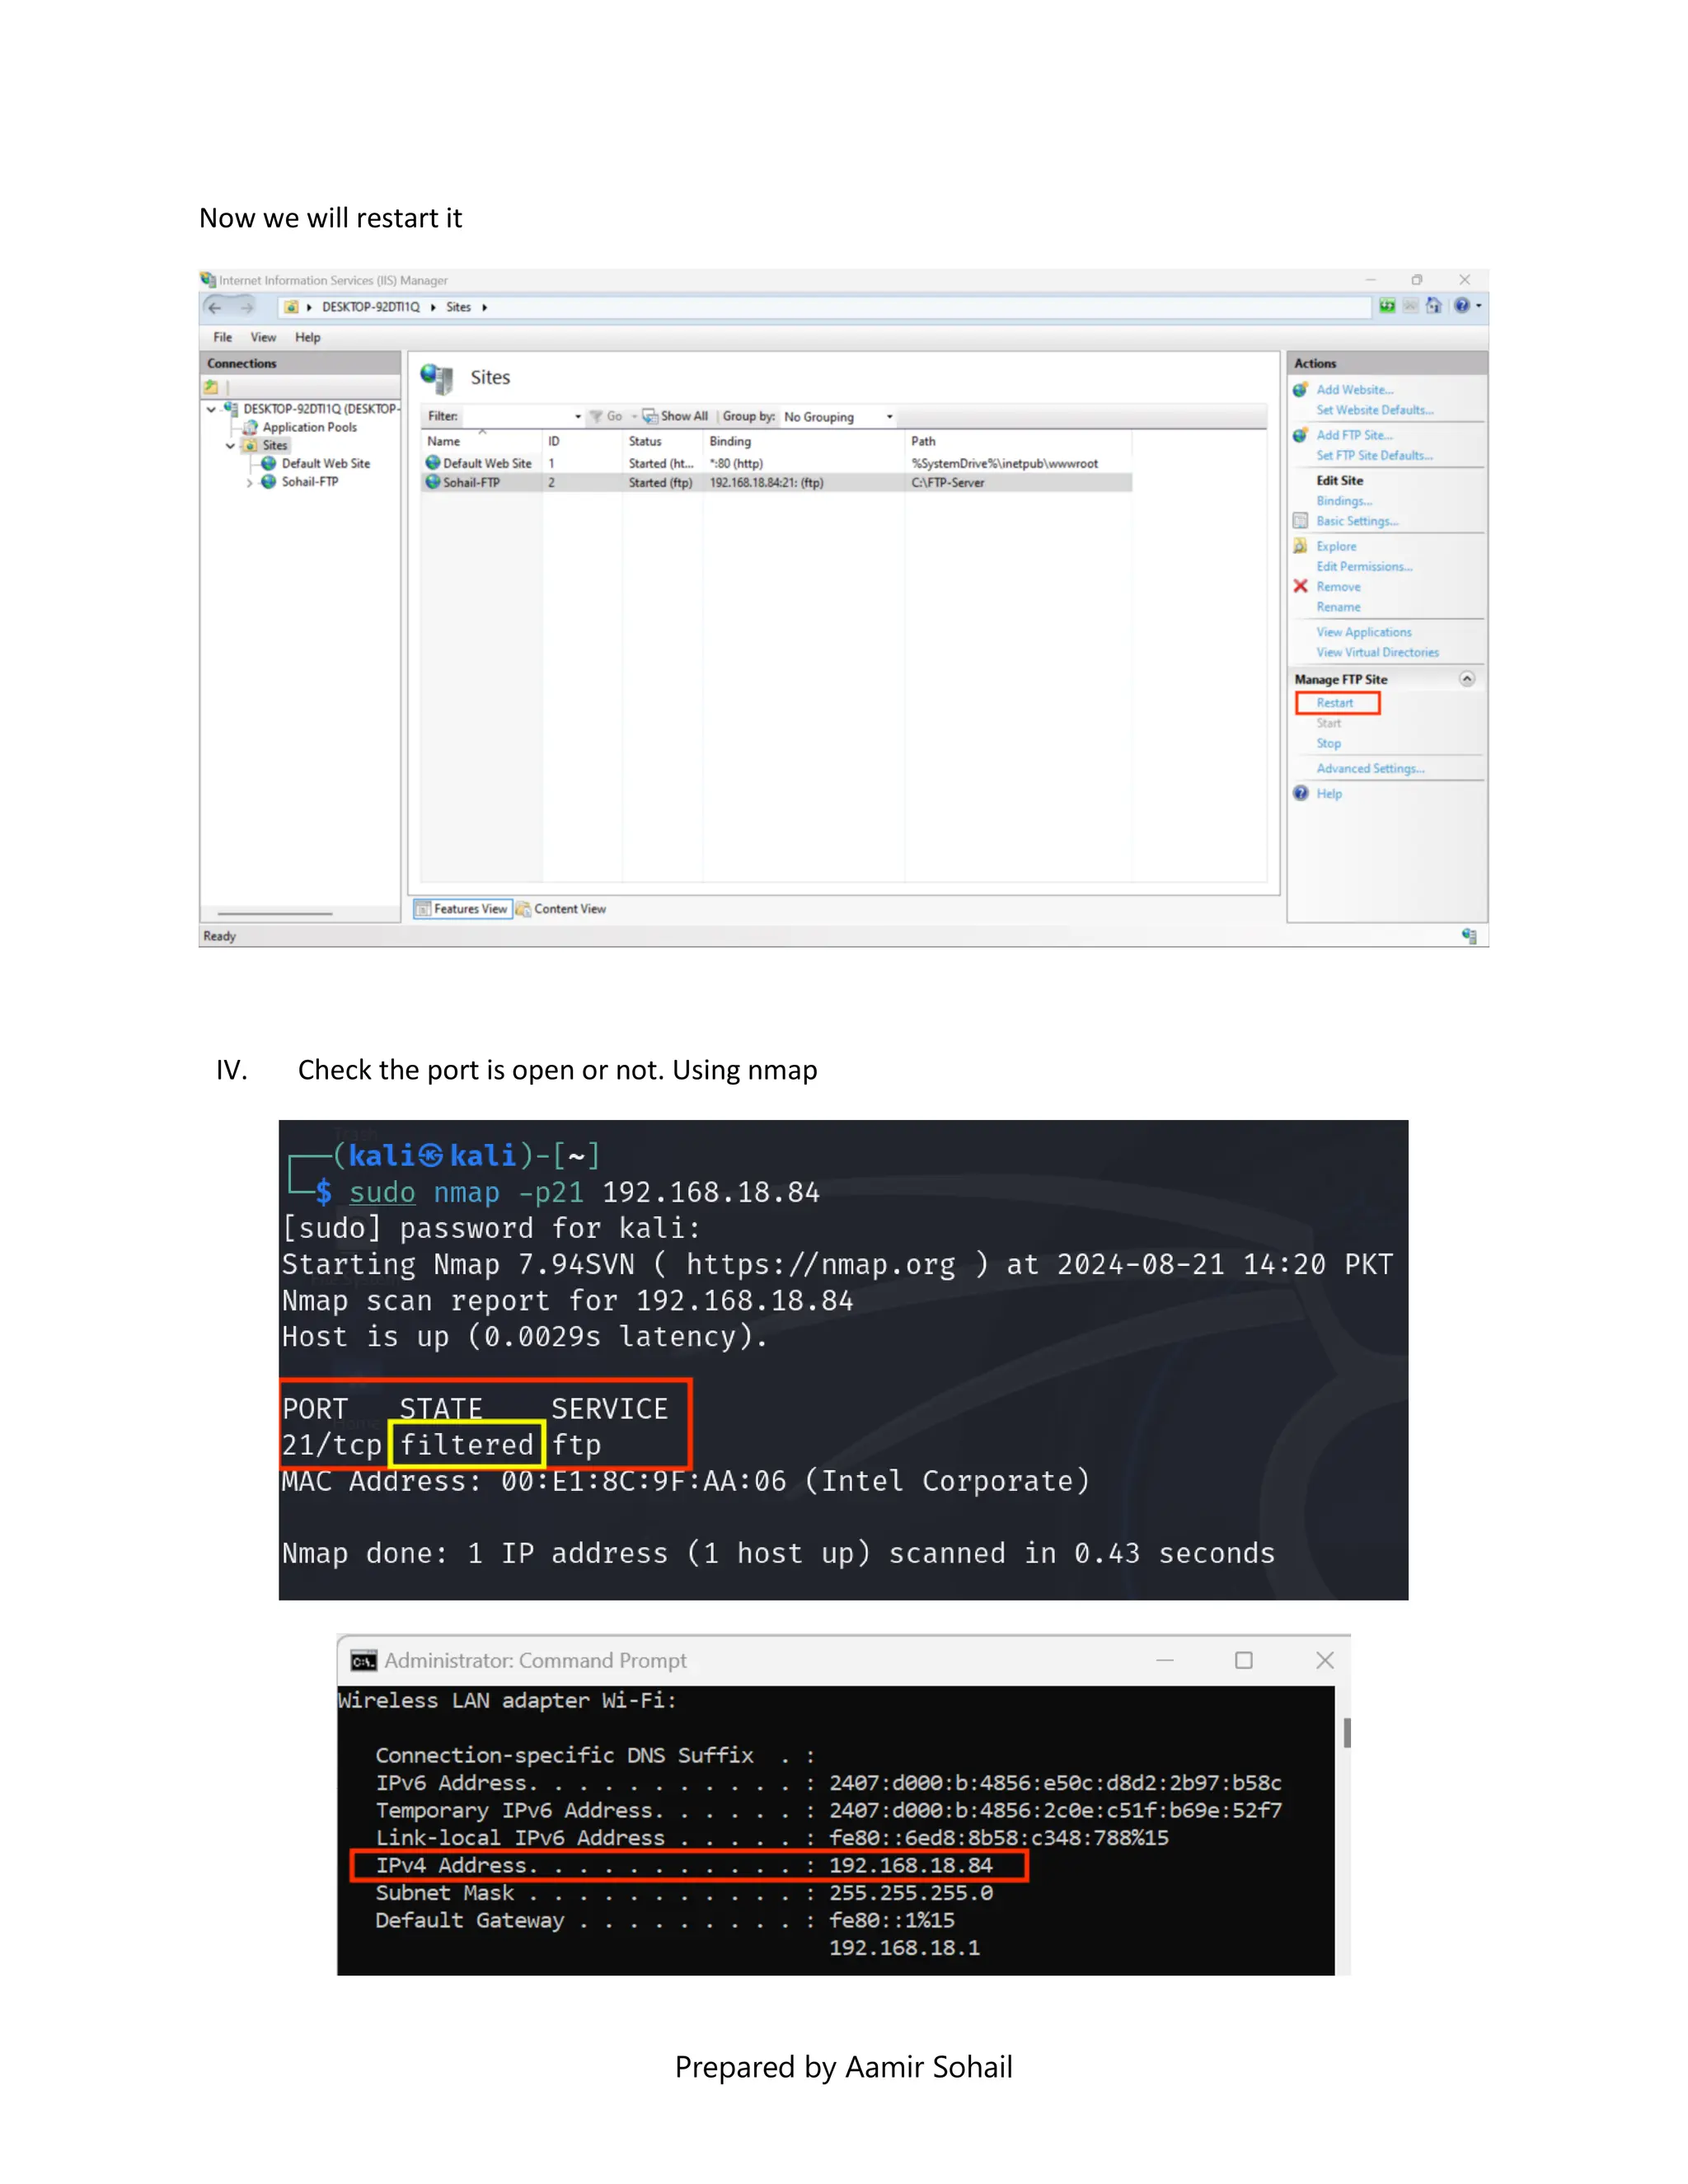Select Default Web Site row in Sites list
Image resolution: width=1688 pixels, height=2184 pixels.
click(777, 463)
